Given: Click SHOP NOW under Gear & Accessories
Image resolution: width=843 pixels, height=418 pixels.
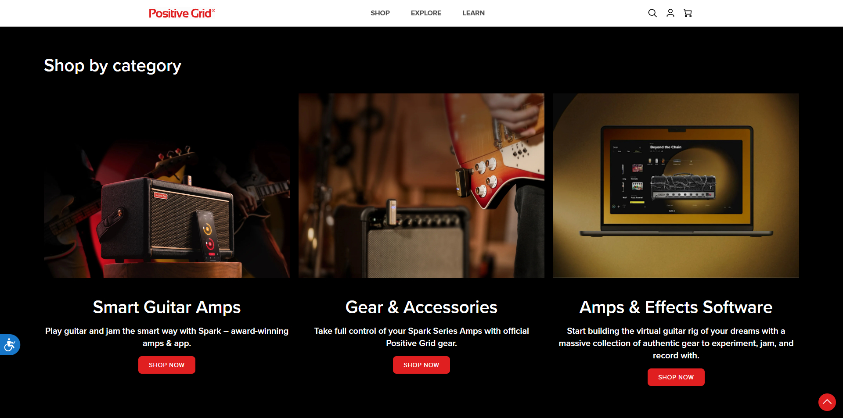Looking at the screenshot, I should pyautogui.click(x=421, y=365).
